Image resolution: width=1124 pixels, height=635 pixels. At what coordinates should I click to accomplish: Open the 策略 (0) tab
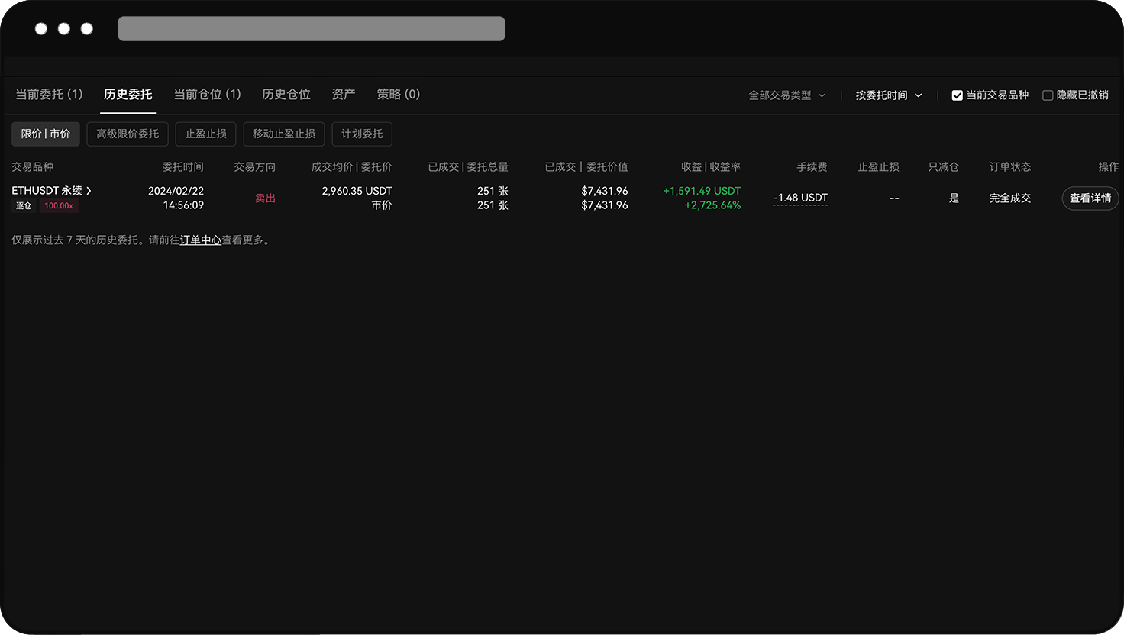(398, 94)
